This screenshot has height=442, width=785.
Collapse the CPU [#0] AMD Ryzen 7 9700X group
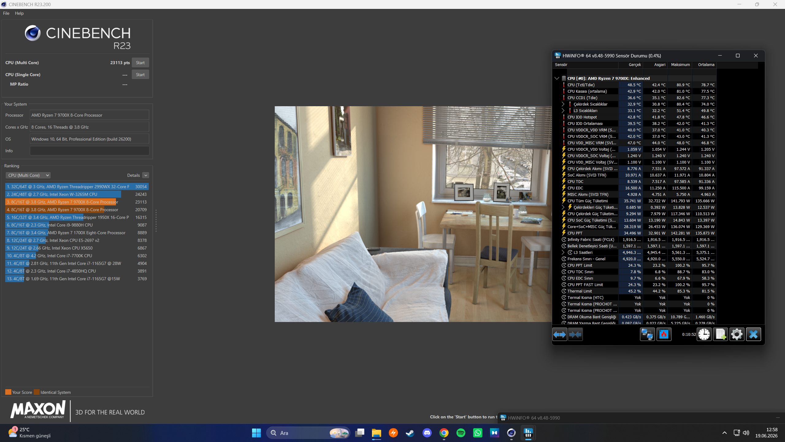tap(557, 78)
